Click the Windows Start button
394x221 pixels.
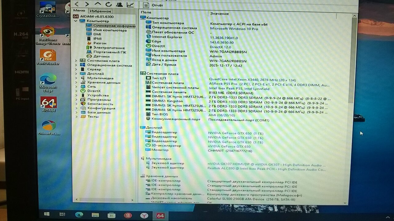47,214
